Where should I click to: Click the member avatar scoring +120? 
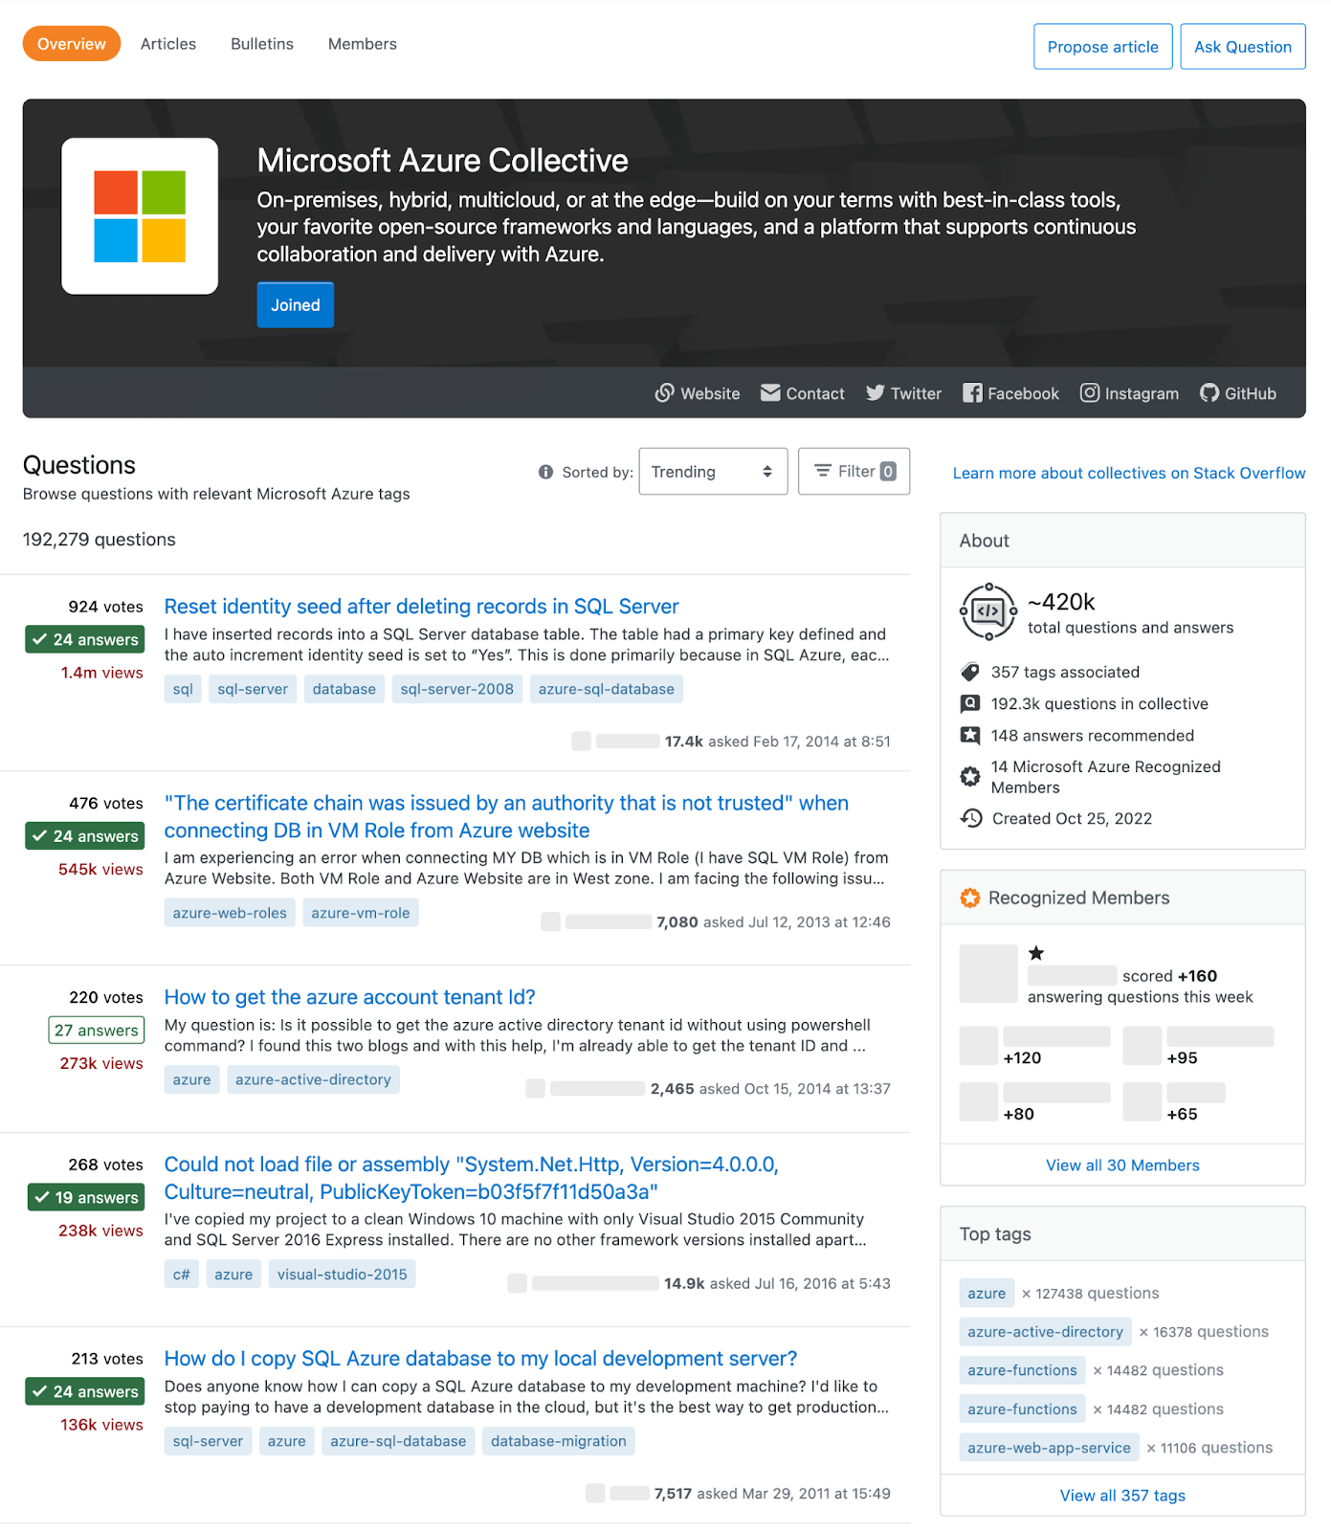979,1046
